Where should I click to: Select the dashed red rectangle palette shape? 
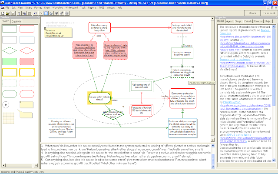coord(27,83)
